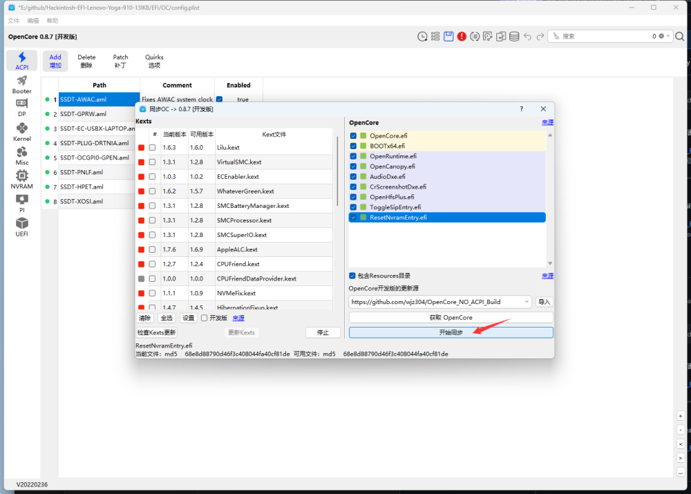Screen dimensions: 691x494
Task: Click the minus button at the right edge
Action: click(x=681, y=430)
